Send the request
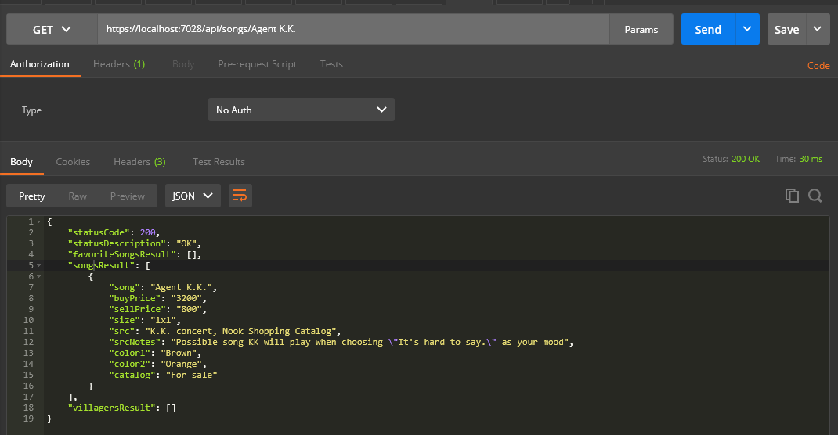Screen dimensions: 838x435 [708, 30]
